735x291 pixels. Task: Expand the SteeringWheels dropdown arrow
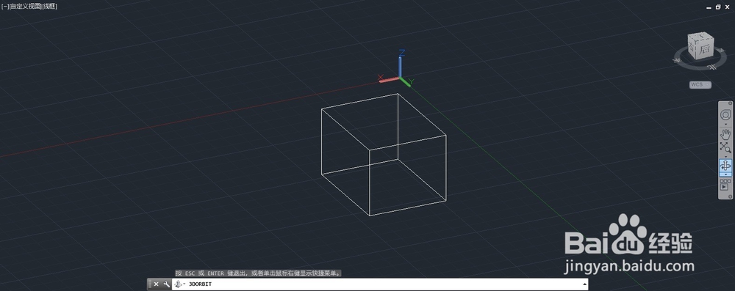tap(725, 125)
